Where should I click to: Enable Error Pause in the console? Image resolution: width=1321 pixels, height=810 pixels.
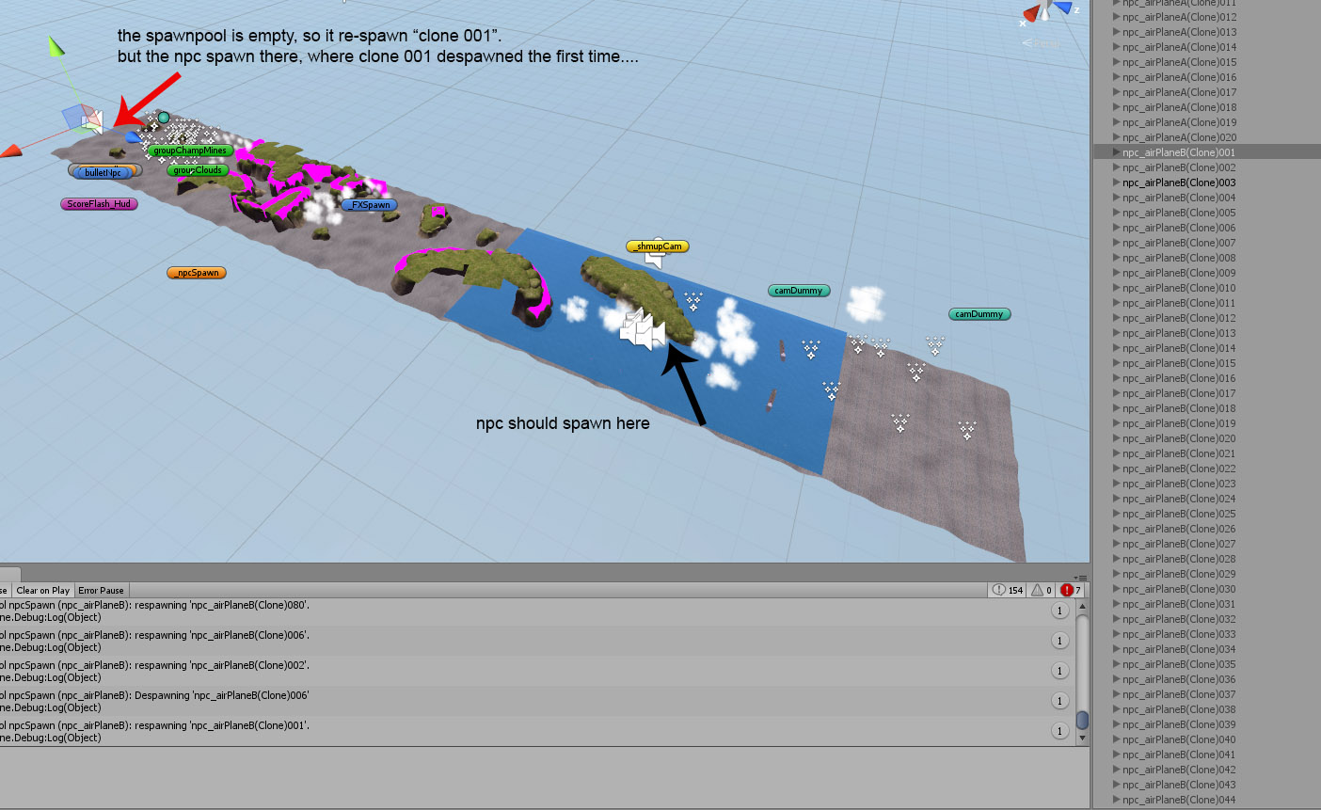coord(101,590)
